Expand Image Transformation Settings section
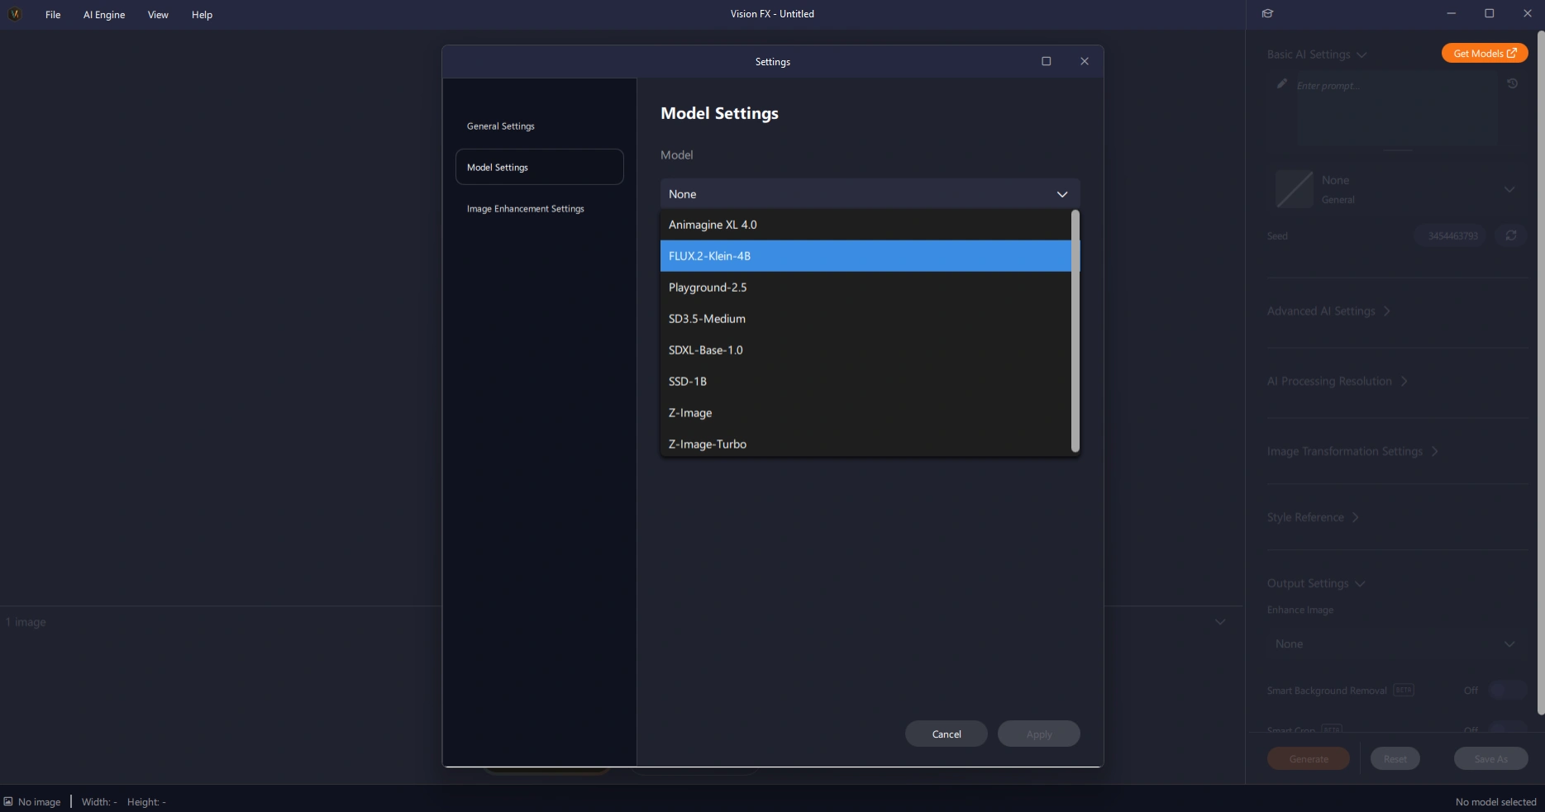The height and width of the screenshot is (812, 1545). [x=1353, y=452]
